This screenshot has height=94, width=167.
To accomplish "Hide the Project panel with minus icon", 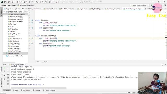I will click(x=26, y=9).
